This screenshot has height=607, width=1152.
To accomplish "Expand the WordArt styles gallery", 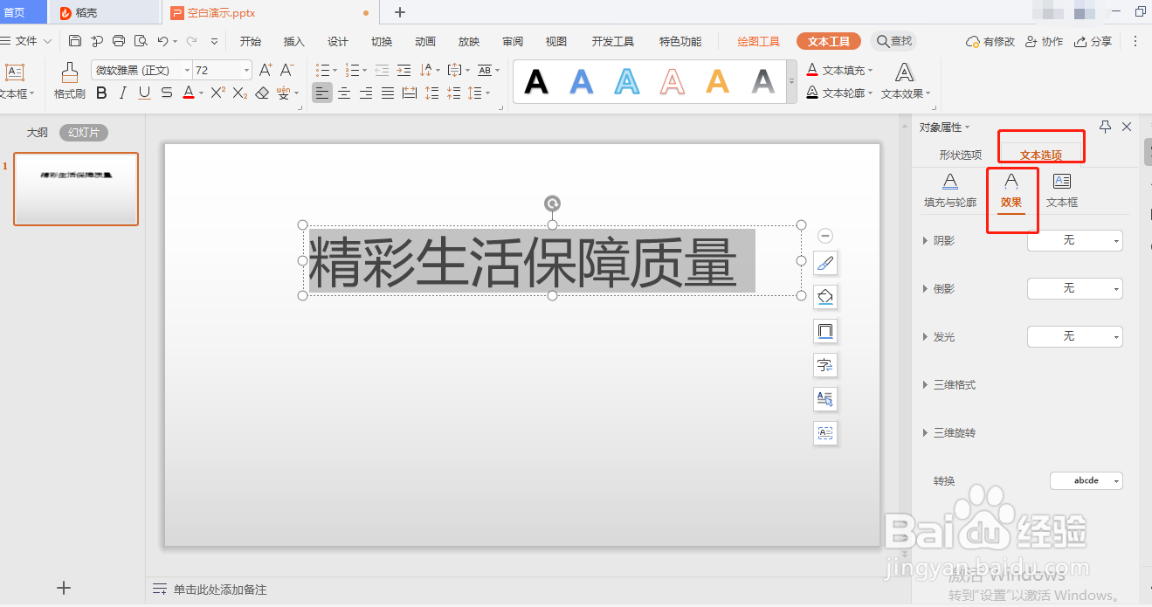I will [791, 82].
